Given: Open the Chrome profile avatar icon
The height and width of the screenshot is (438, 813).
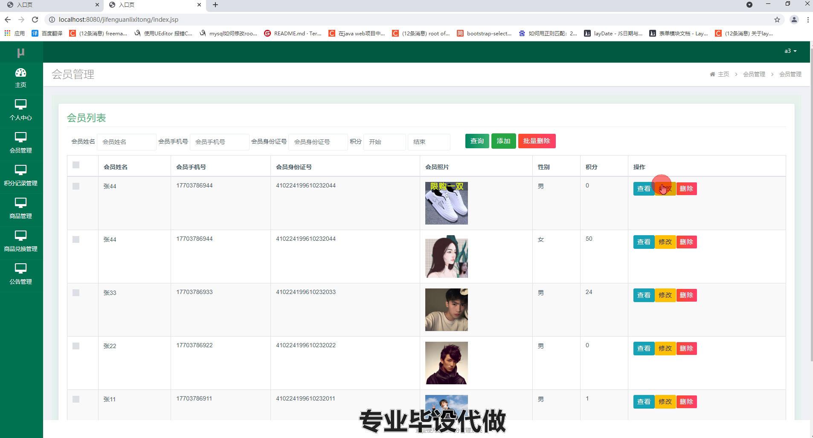Looking at the screenshot, I should coord(794,20).
